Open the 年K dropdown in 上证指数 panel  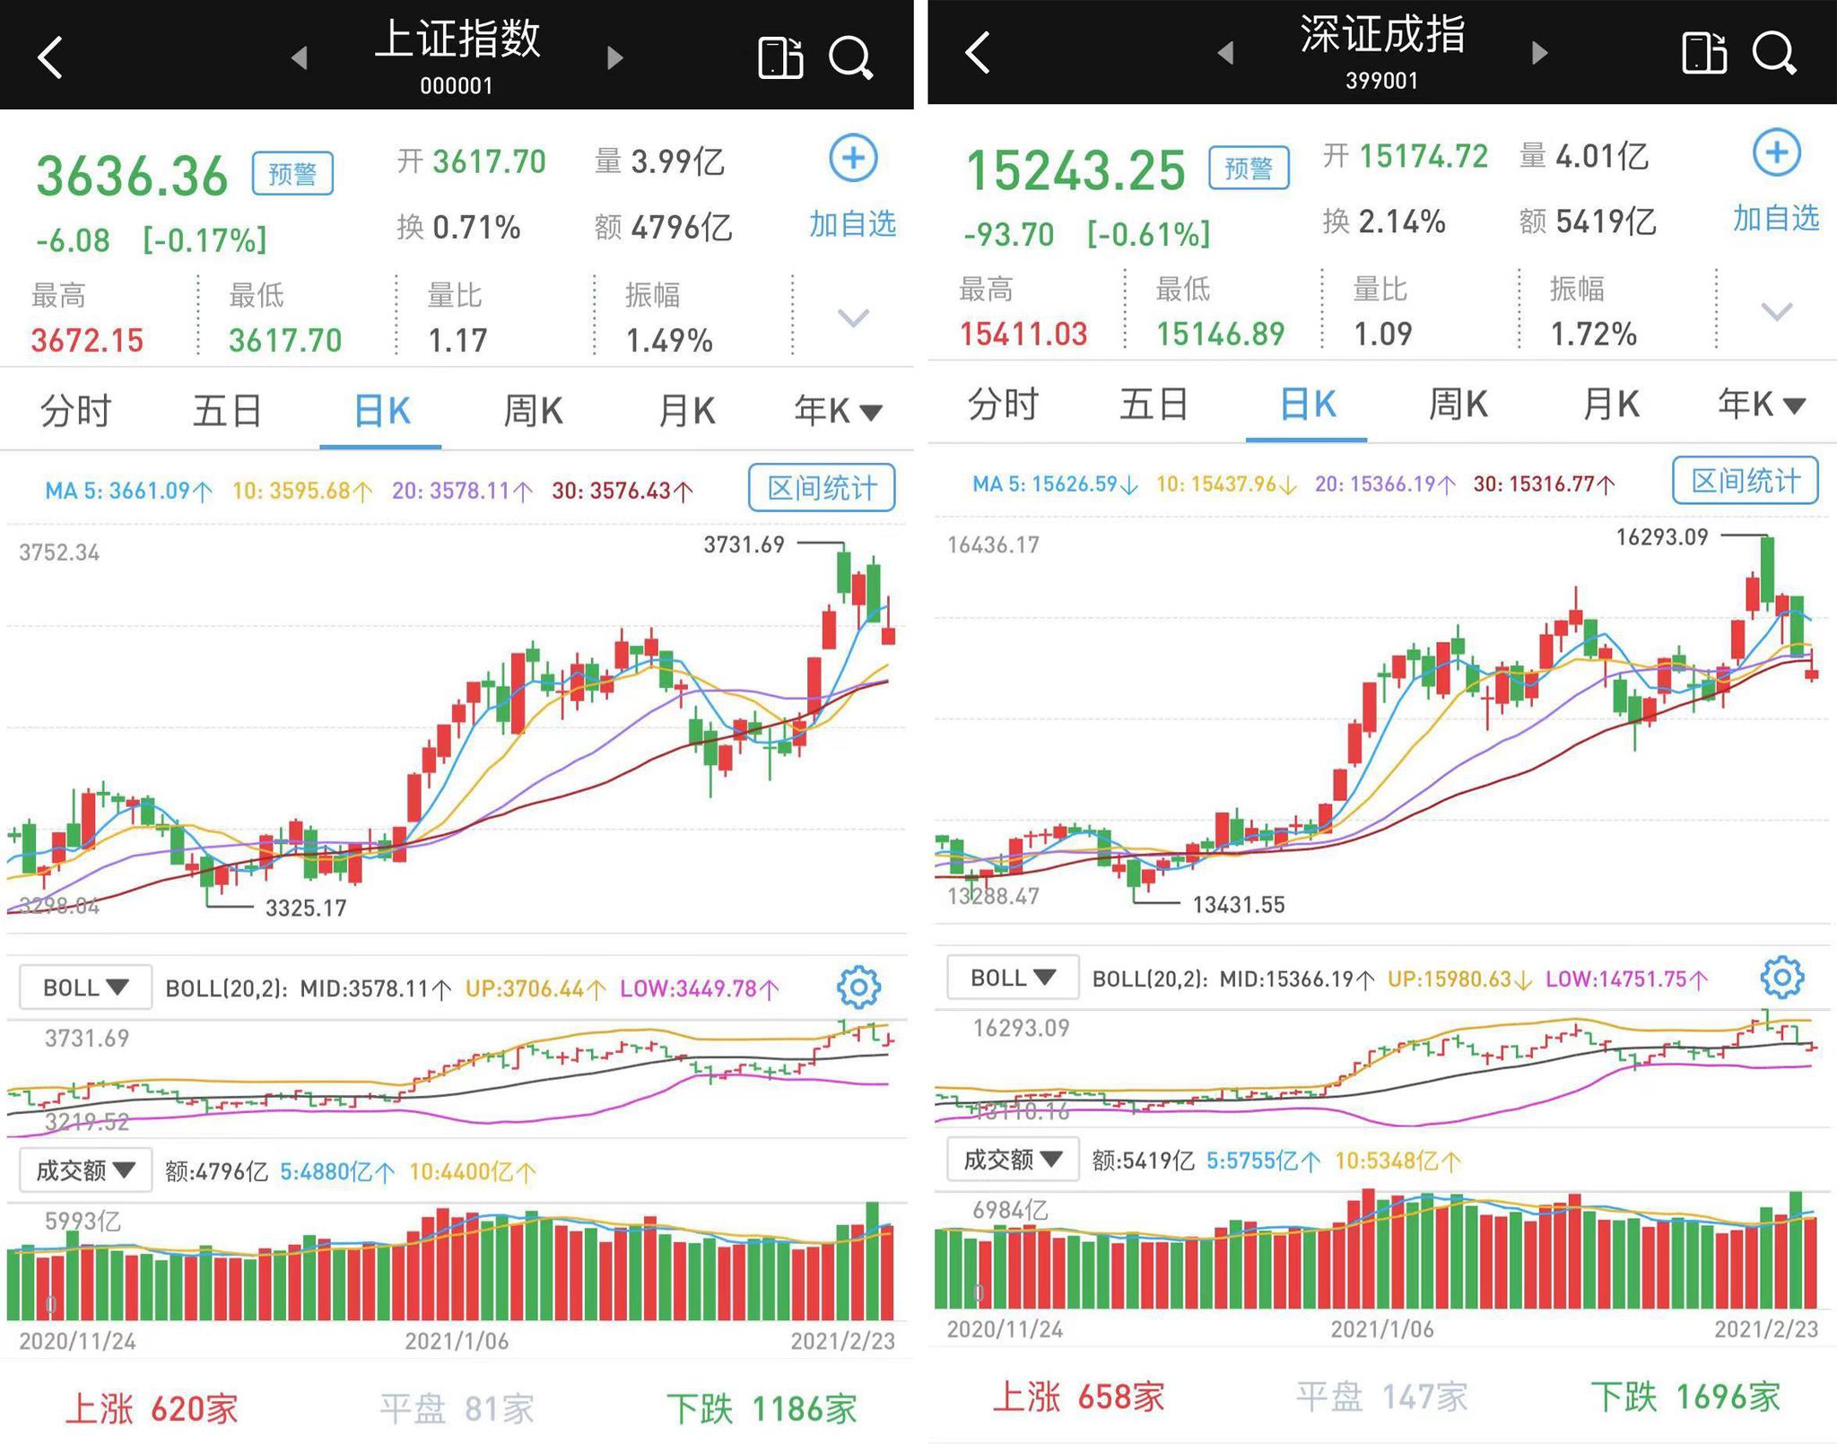pyautogui.click(x=838, y=411)
